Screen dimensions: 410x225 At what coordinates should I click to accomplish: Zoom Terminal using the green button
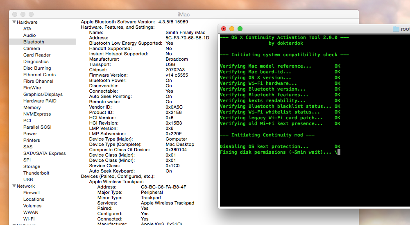point(240,29)
